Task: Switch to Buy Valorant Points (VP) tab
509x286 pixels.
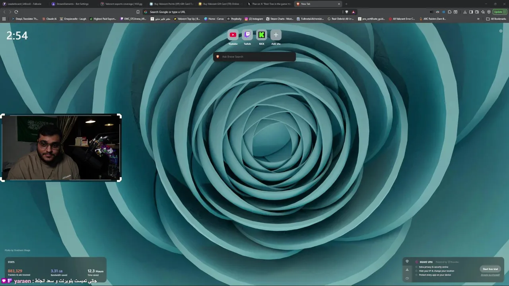Action: [x=171, y=4]
